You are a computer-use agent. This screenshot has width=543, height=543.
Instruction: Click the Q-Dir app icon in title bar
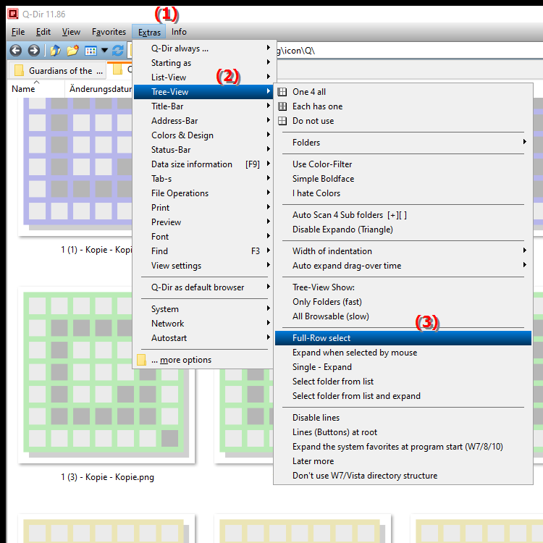(x=12, y=12)
